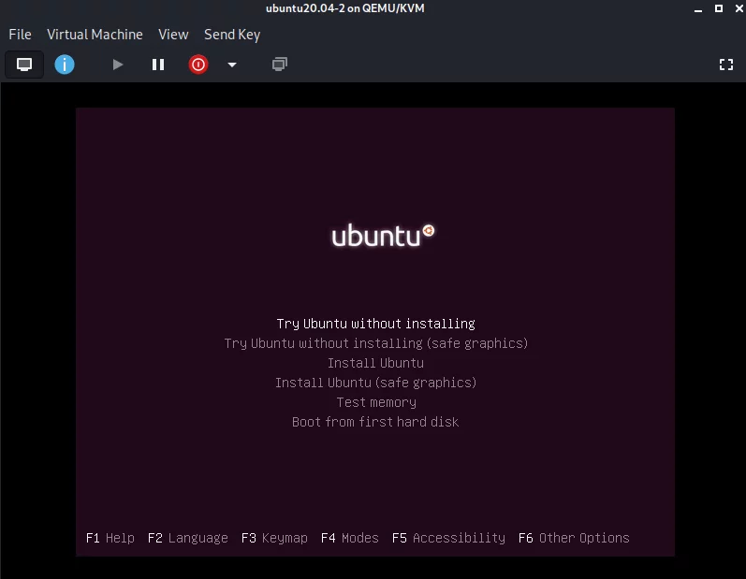
Task: Open the Virtual Machine menu
Action: tap(95, 35)
